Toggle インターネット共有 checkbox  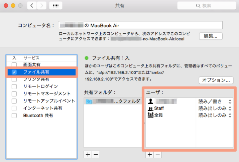point(14,108)
